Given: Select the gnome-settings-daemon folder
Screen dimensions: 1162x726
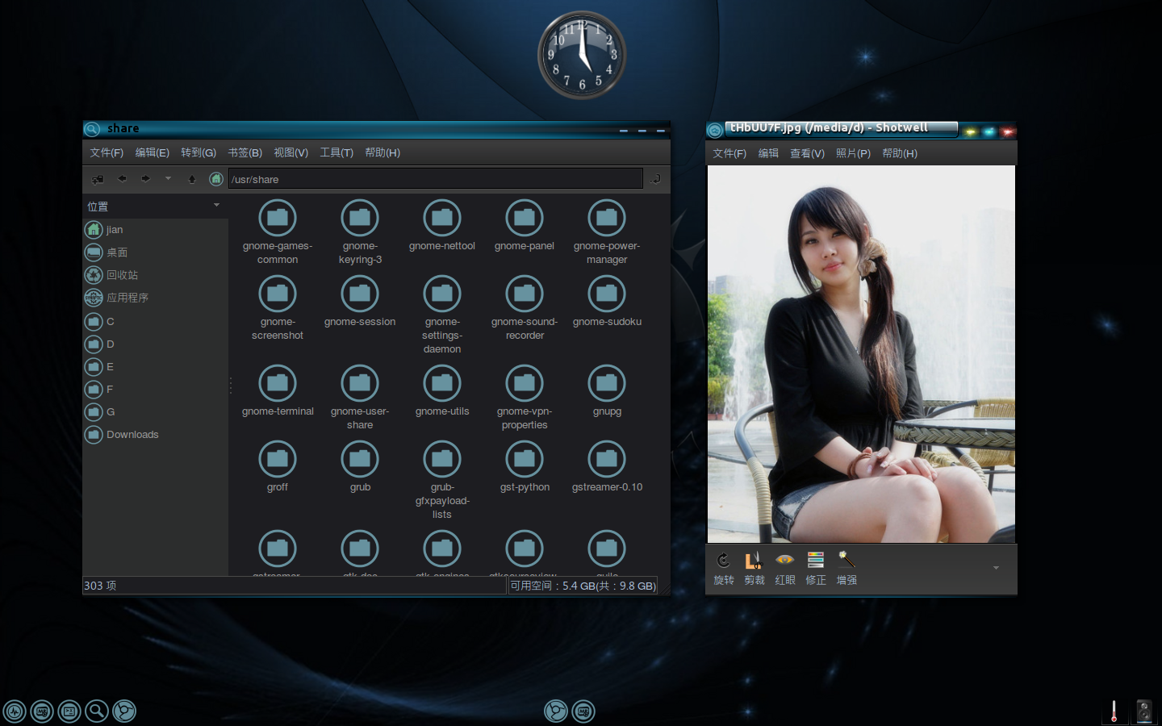Looking at the screenshot, I should (x=442, y=315).
